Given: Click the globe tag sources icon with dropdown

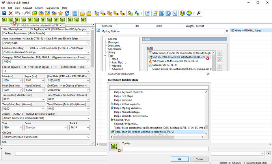Looking at the screenshot, I should [189, 13].
